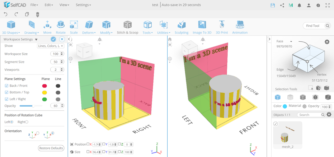
Task: Click the Restore Defaults button
Action: tap(51, 148)
